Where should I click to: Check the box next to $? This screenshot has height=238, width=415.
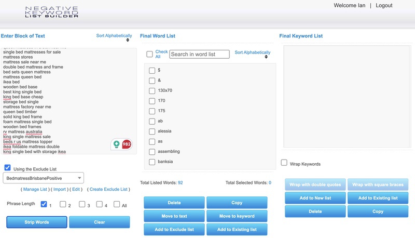pyautogui.click(x=152, y=71)
